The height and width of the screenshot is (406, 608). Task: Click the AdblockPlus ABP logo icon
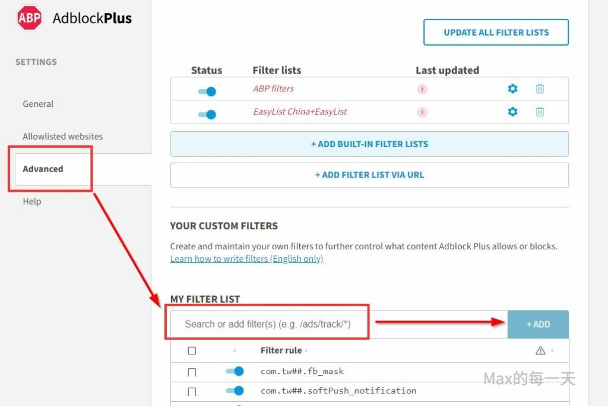pyautogui.click(x=29, y=18)
